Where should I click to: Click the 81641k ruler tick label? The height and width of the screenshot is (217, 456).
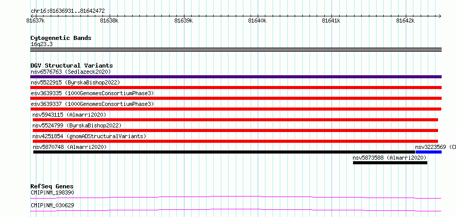(x=331, y=21)
